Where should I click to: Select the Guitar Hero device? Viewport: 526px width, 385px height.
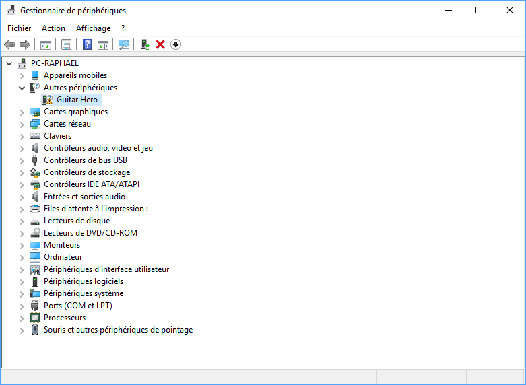77,100
